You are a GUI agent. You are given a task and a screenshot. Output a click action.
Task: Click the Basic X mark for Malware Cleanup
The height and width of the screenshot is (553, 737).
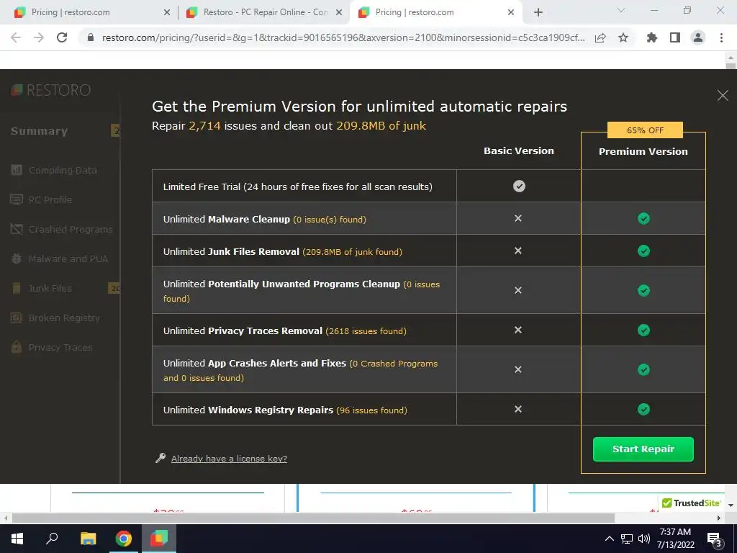pyautogui.click(x=518, y=218)
